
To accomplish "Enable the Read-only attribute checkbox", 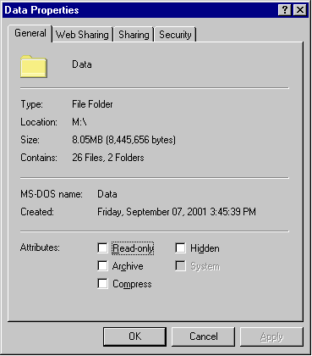I will (102, 248).
